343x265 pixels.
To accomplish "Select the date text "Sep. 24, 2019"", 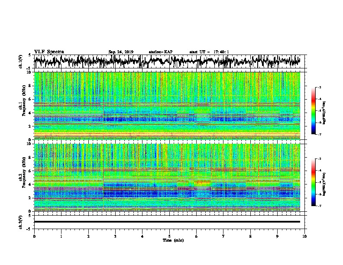I will click(x=121, y=52).
